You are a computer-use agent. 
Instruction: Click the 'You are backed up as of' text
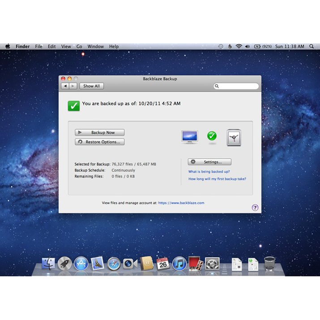[131, 103]
